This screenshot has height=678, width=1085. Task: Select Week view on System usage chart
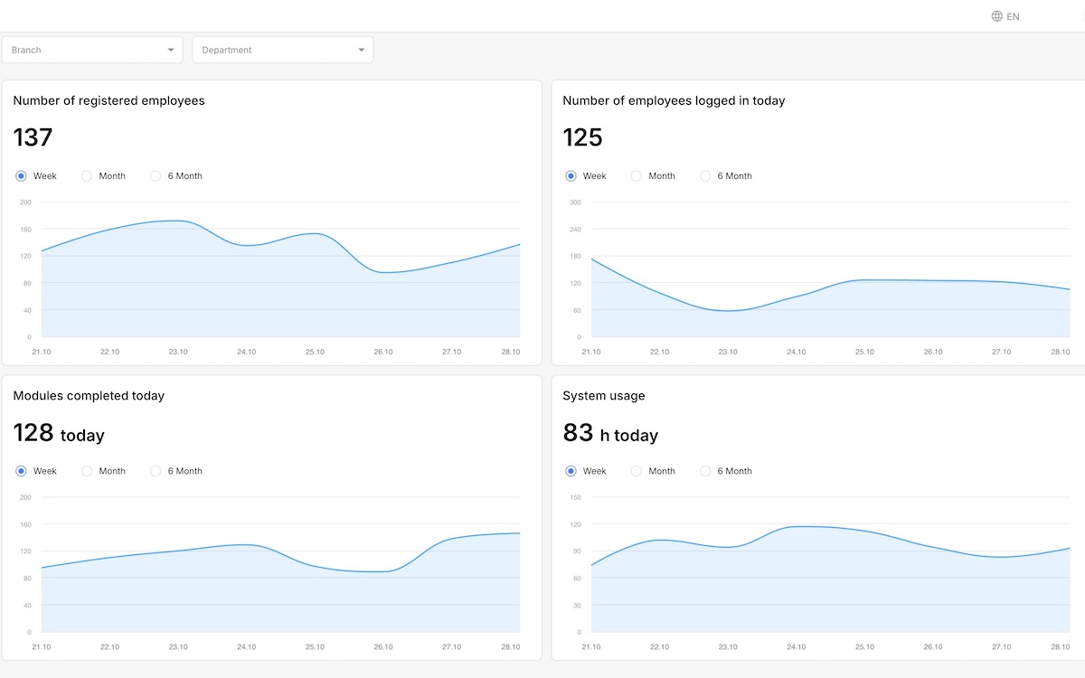click(x=570, y=471)
